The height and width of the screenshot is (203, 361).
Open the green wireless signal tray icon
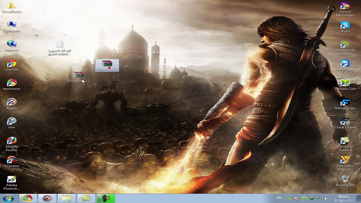[x=289, y=199]
